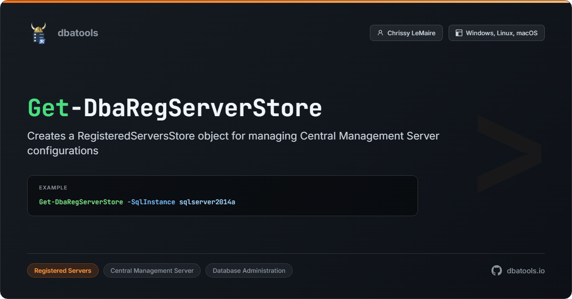Open the Chrissy LeMaire author badge
The height and width of the screenshot is (299, 572).
(x=406, y=33)
